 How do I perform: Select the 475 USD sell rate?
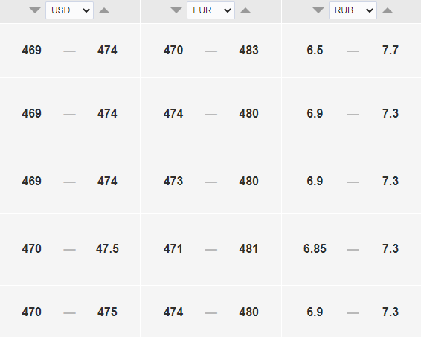[107, 312]
